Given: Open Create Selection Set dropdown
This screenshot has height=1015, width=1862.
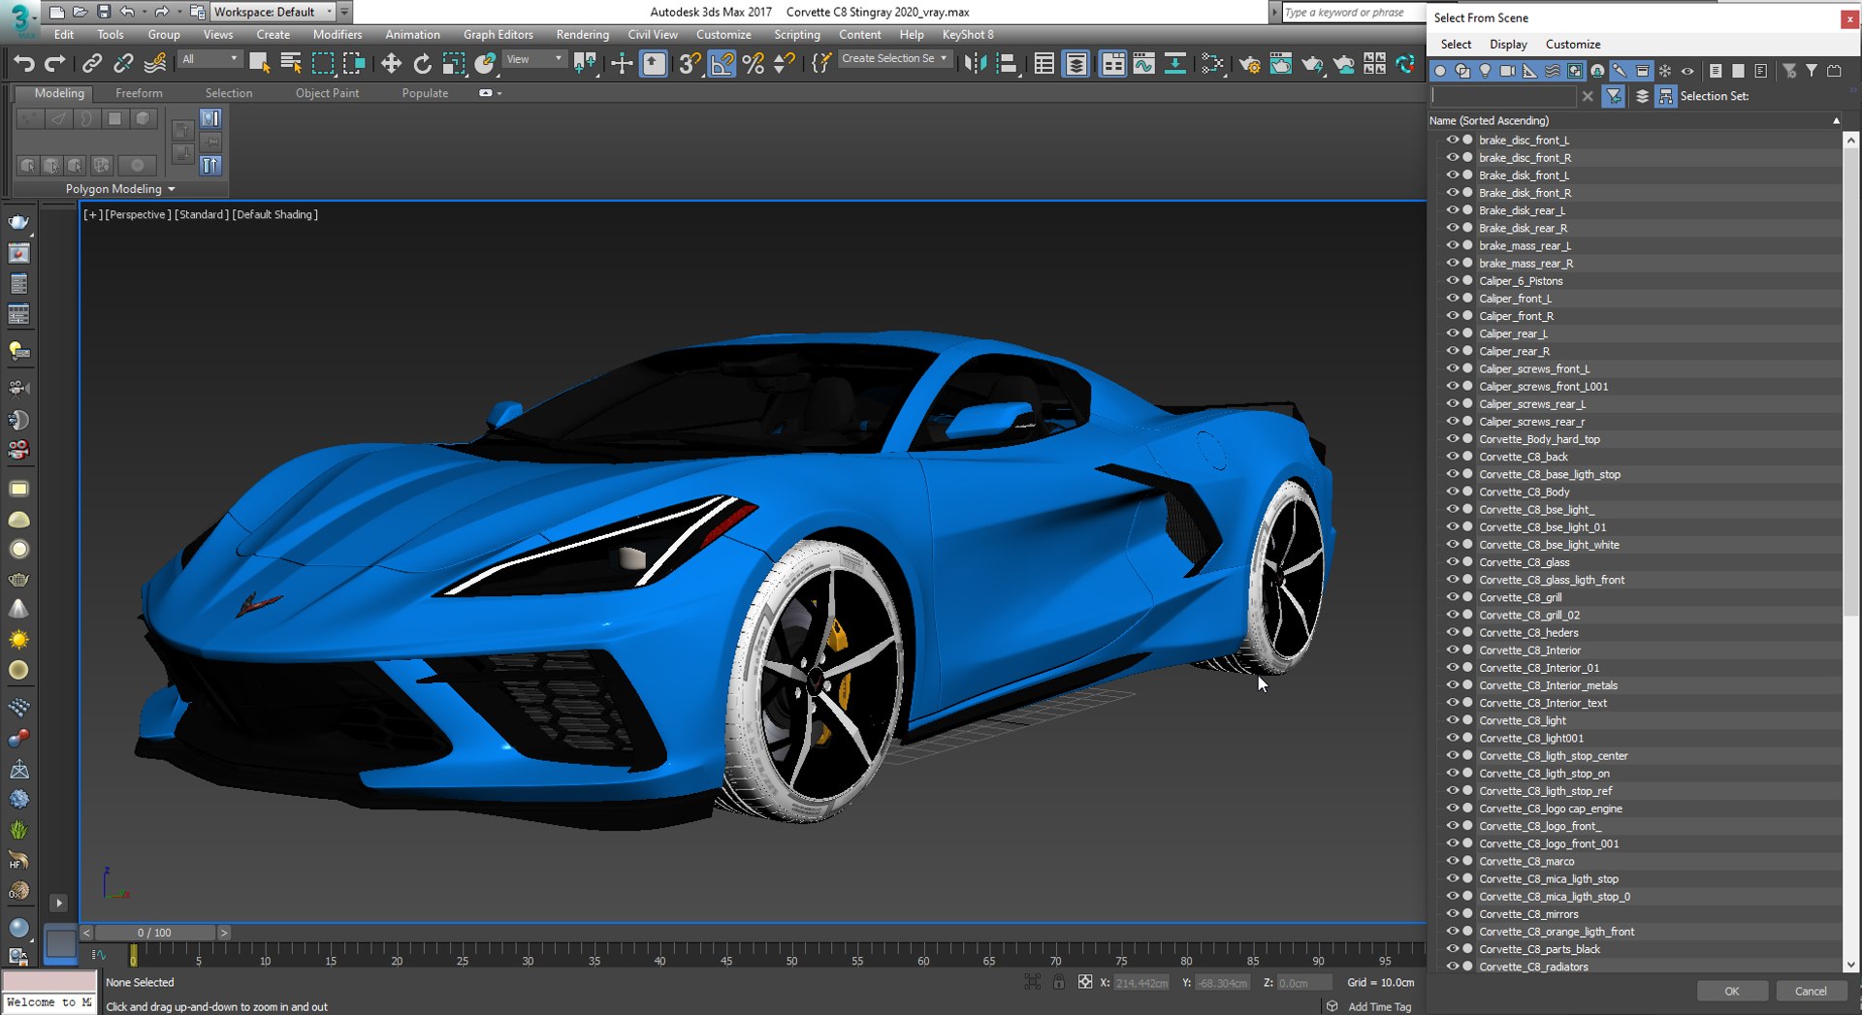Looking at the screenshot, I should tap(893, 58).
